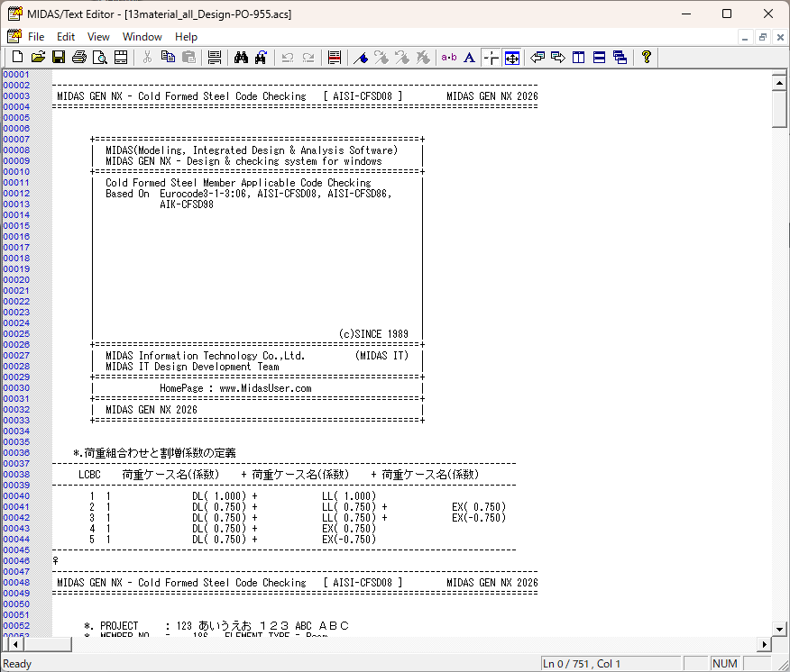The image size is (790, 672).
Task: Click 'AIK-CFSD98' text in the header box
Action: [187, 204]
